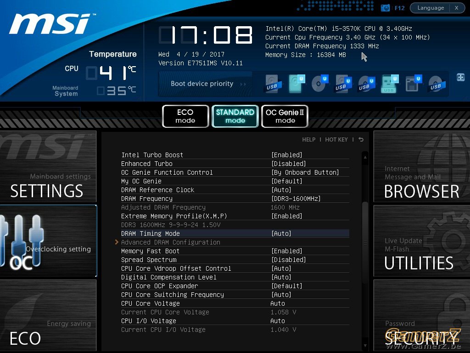Click the back arrow next to HOT KEY
The height and width of the screenshot is (353, 470).
(361, 140)
